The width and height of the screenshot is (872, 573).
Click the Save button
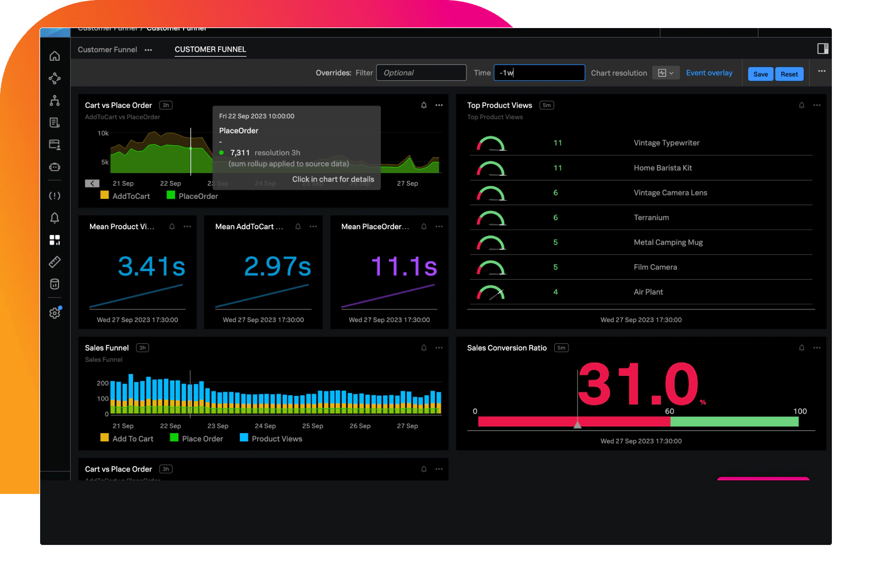pyautogui.click(x=760, y=74)
